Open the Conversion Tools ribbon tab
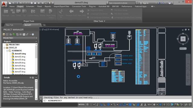 79,6
